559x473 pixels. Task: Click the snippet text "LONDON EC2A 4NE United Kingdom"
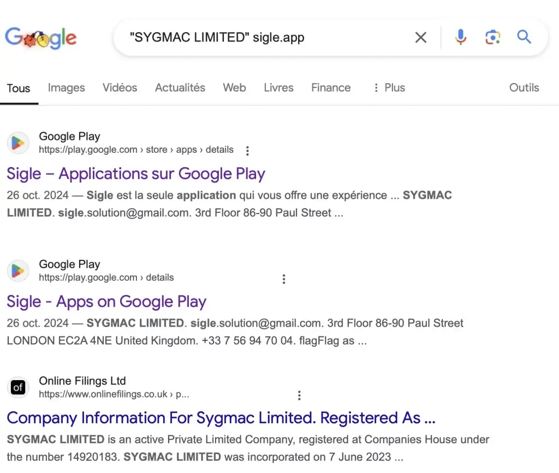click(102, 341)
